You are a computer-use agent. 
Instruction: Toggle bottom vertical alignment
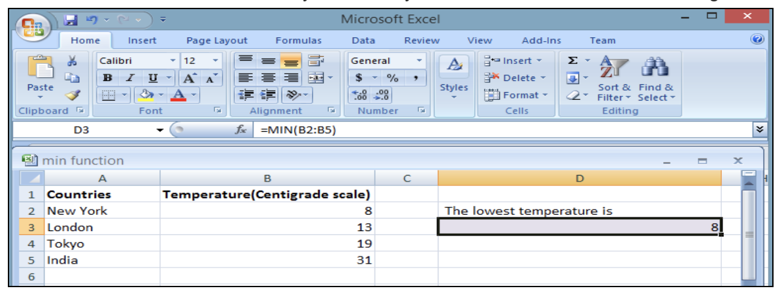click(x=290, y=61)
